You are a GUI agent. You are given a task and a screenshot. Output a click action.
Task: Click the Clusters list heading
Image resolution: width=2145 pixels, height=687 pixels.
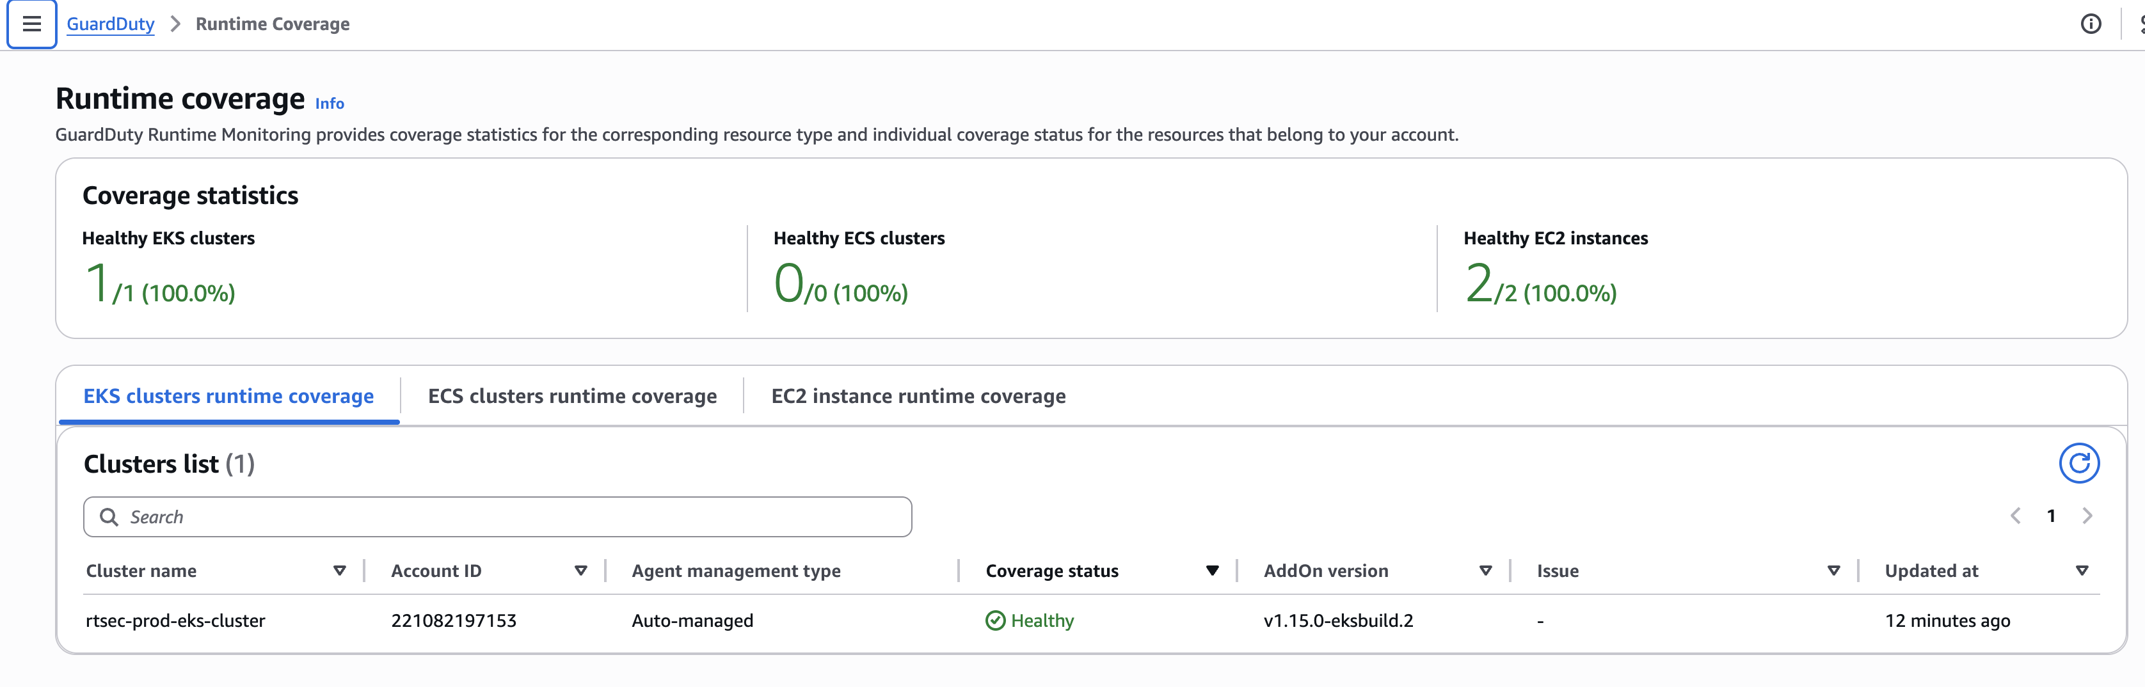click(x=169, y=464)
